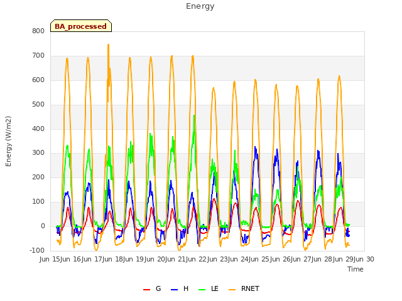Image resolution: width=402 pixels, height=301 pixels.
Task: Click the Jun 22 x-axis date label
Action: click(197, 259)
